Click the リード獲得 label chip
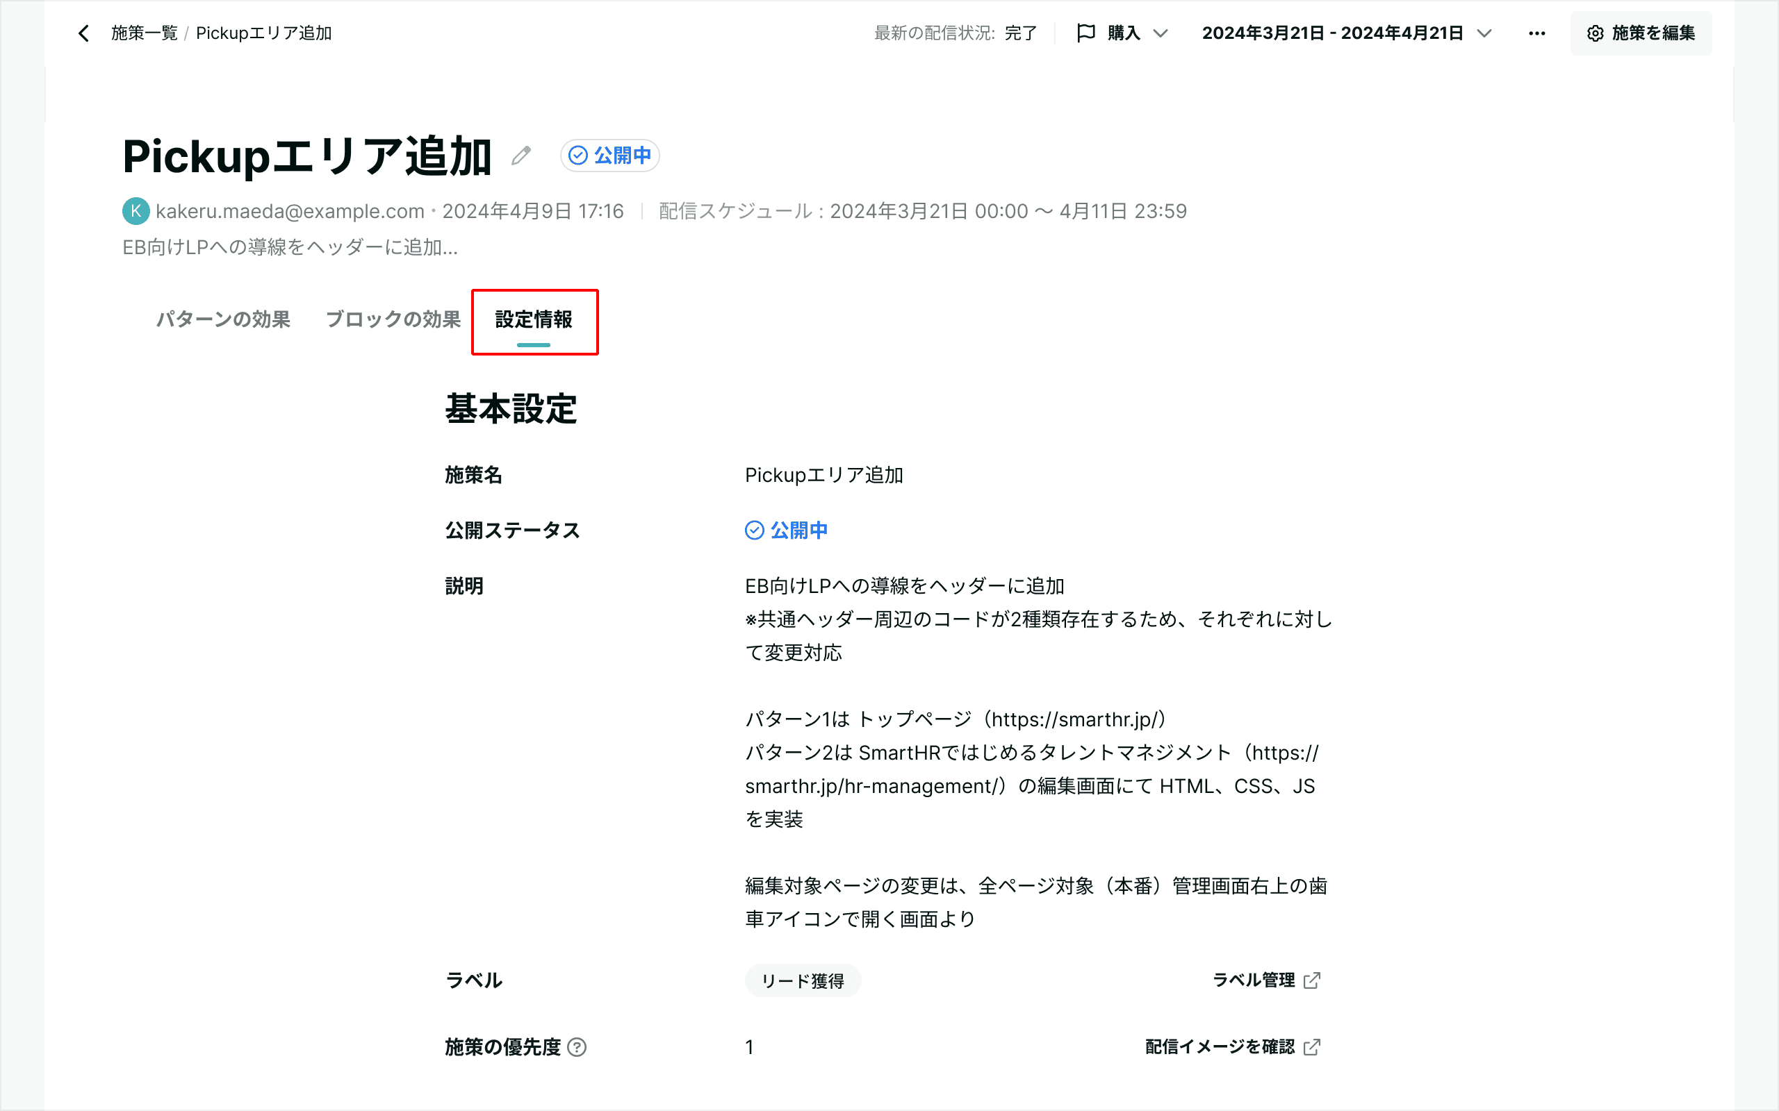Viewport: 1779px width, 1111px height. (803, 980)
